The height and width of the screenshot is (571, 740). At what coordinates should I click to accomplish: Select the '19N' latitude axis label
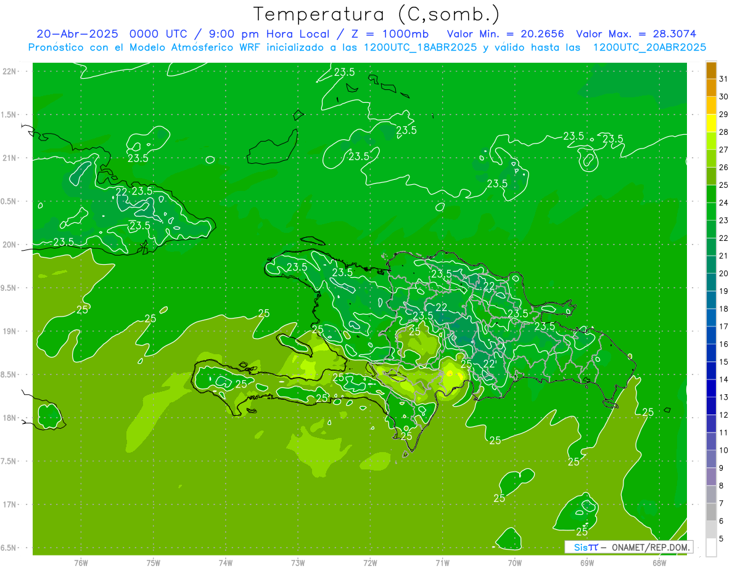click(x=10, y=331)
